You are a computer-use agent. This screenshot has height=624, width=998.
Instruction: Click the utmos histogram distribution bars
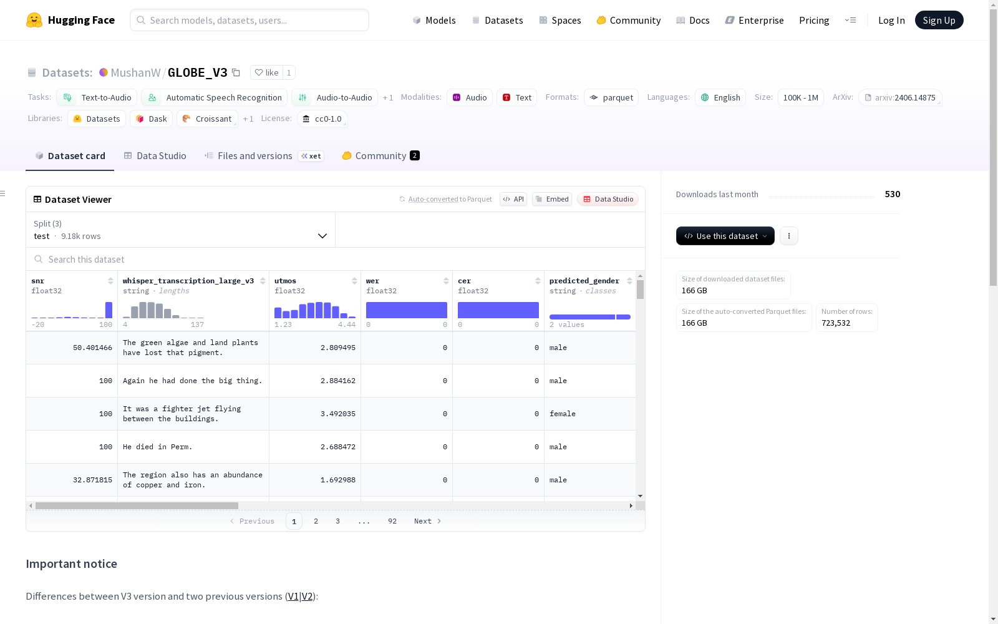315,310
